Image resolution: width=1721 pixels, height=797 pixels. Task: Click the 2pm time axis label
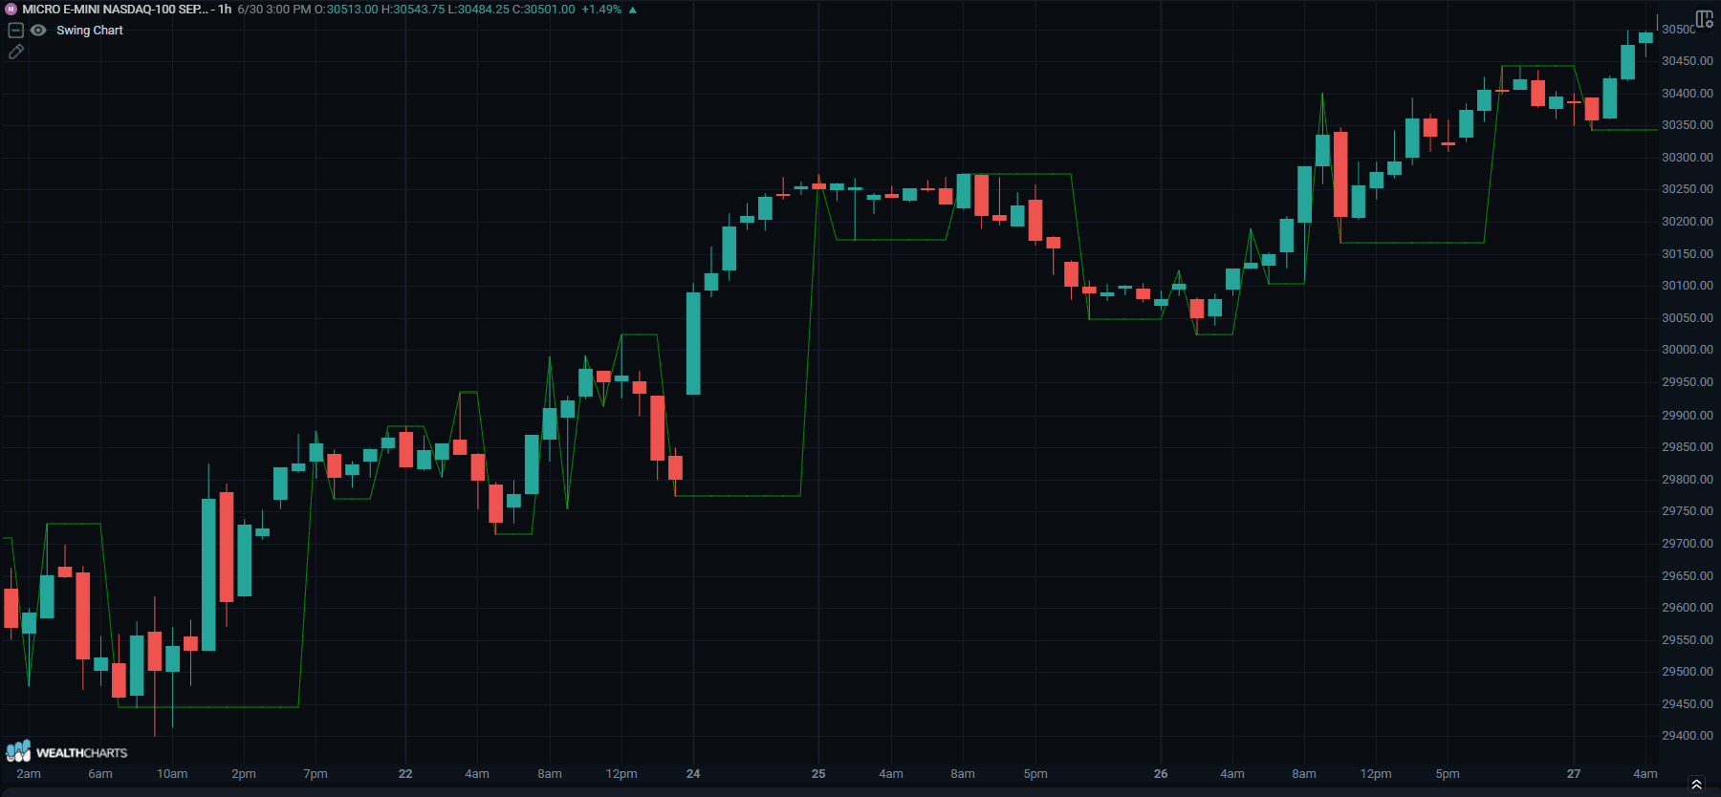pyautogui.click(x=244, y=774)
